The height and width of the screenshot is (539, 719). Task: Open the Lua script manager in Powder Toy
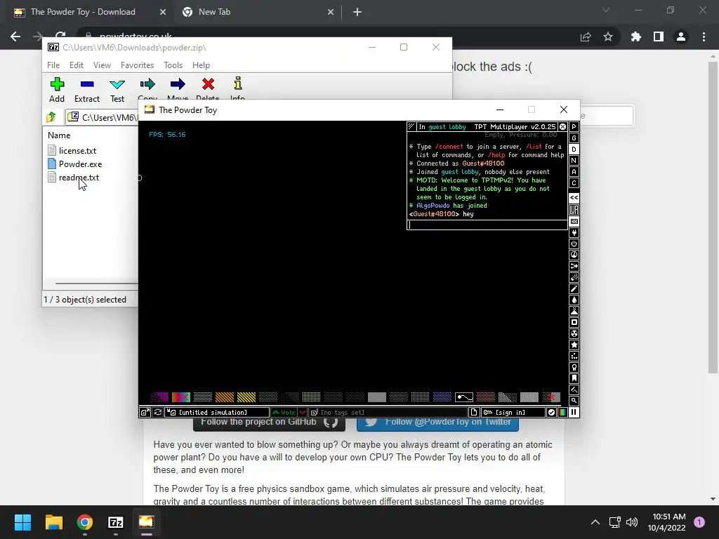(574, 210)
